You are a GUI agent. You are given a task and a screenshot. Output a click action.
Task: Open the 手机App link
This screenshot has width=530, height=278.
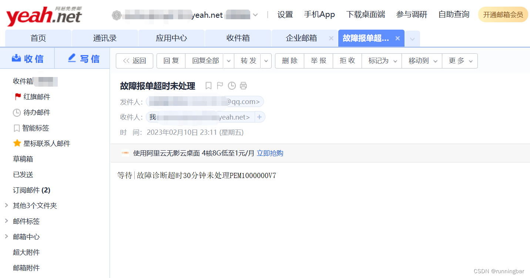[319, 15]
